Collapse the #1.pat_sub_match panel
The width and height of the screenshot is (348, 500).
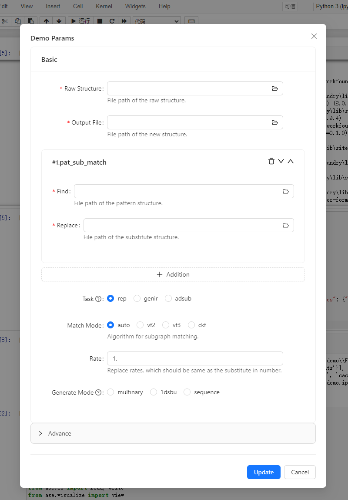291,161
